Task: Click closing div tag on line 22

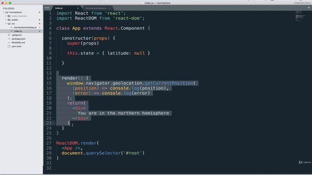Action: click(x=80, y=118)
